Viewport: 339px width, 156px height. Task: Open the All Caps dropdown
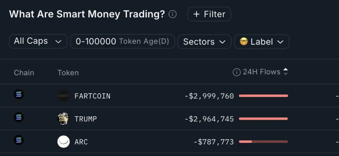coord(38,42)
